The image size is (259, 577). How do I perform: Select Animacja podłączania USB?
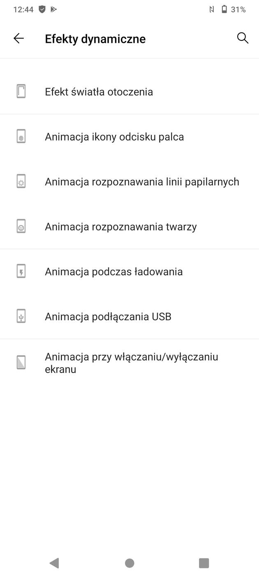click(x=108, y=316)
